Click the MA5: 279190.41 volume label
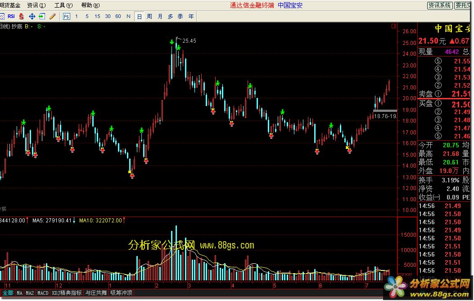Image resolution: width=474 pixels, height=301 pixels. tap(52, 221)
